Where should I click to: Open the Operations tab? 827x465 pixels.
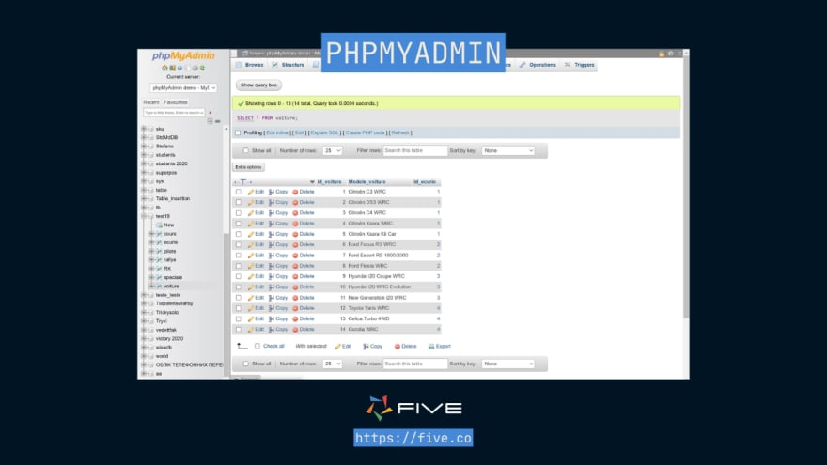click(x=538, y=65)
